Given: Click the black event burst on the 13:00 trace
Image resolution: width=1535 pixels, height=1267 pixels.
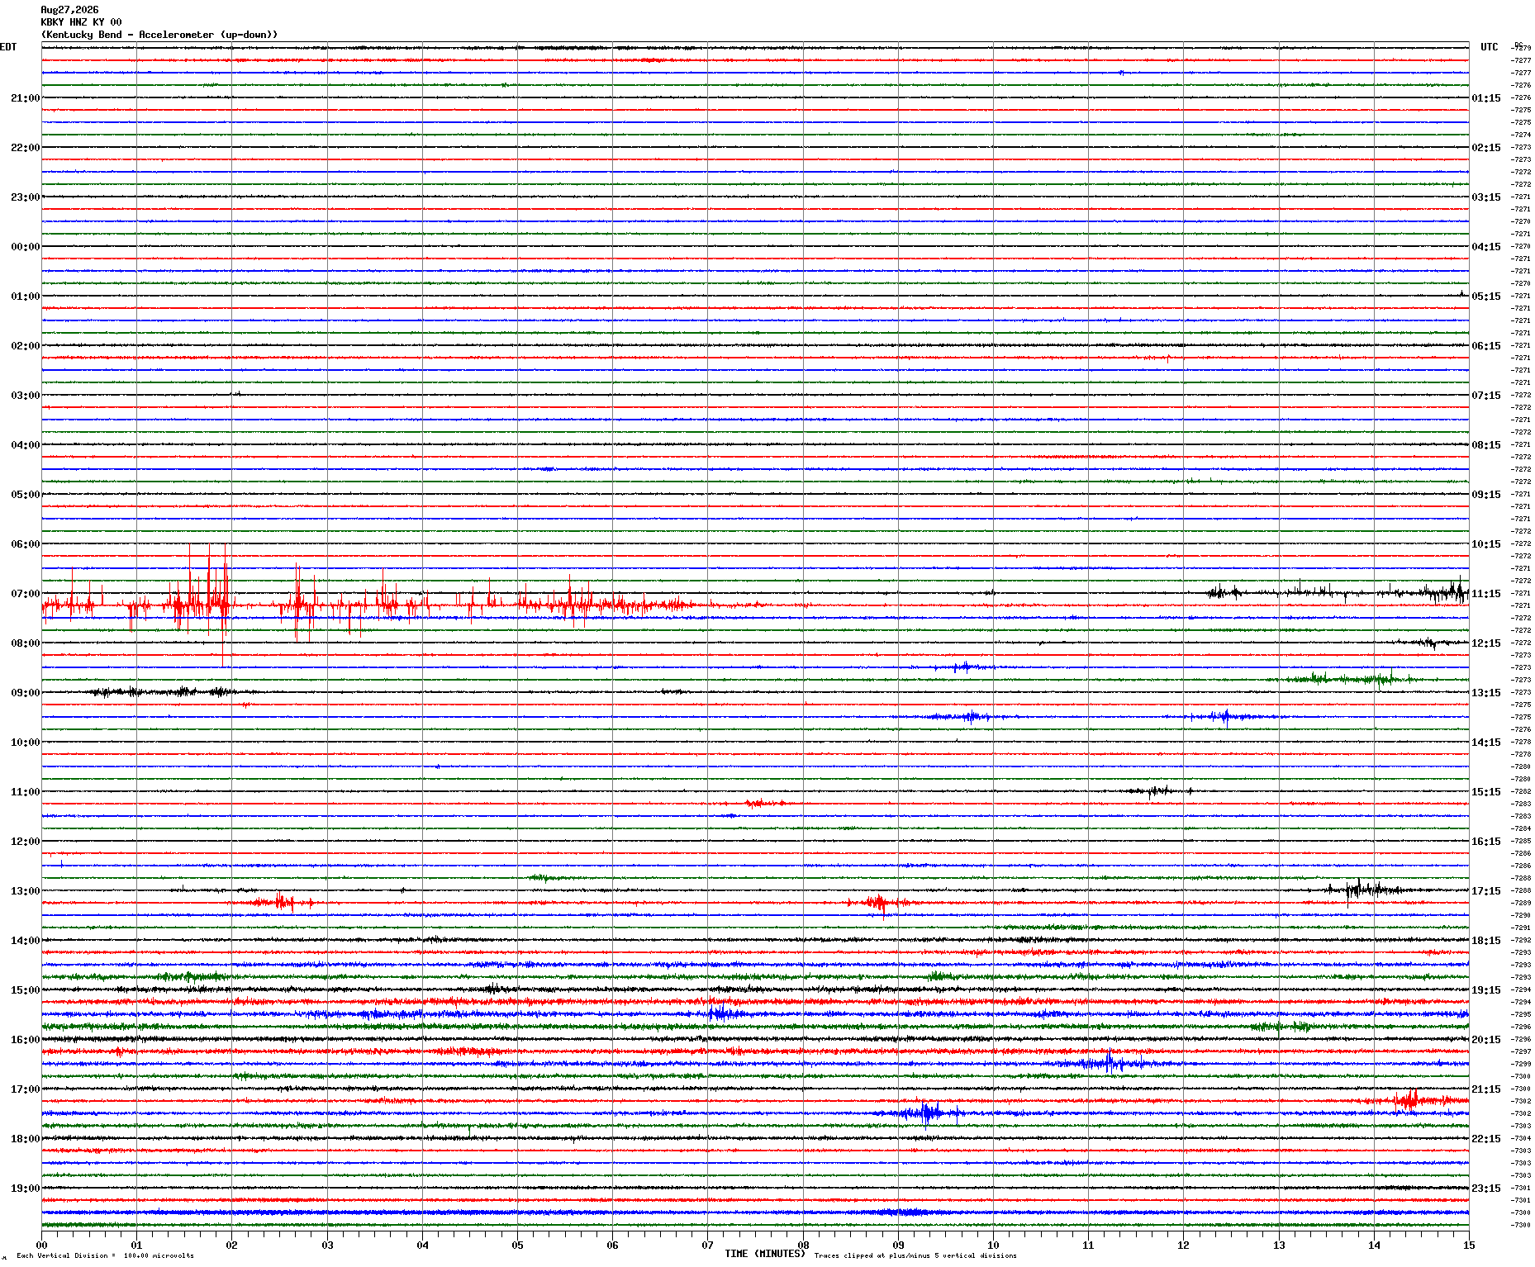Looking at the screenshot, I should (x=1362, y=890).
